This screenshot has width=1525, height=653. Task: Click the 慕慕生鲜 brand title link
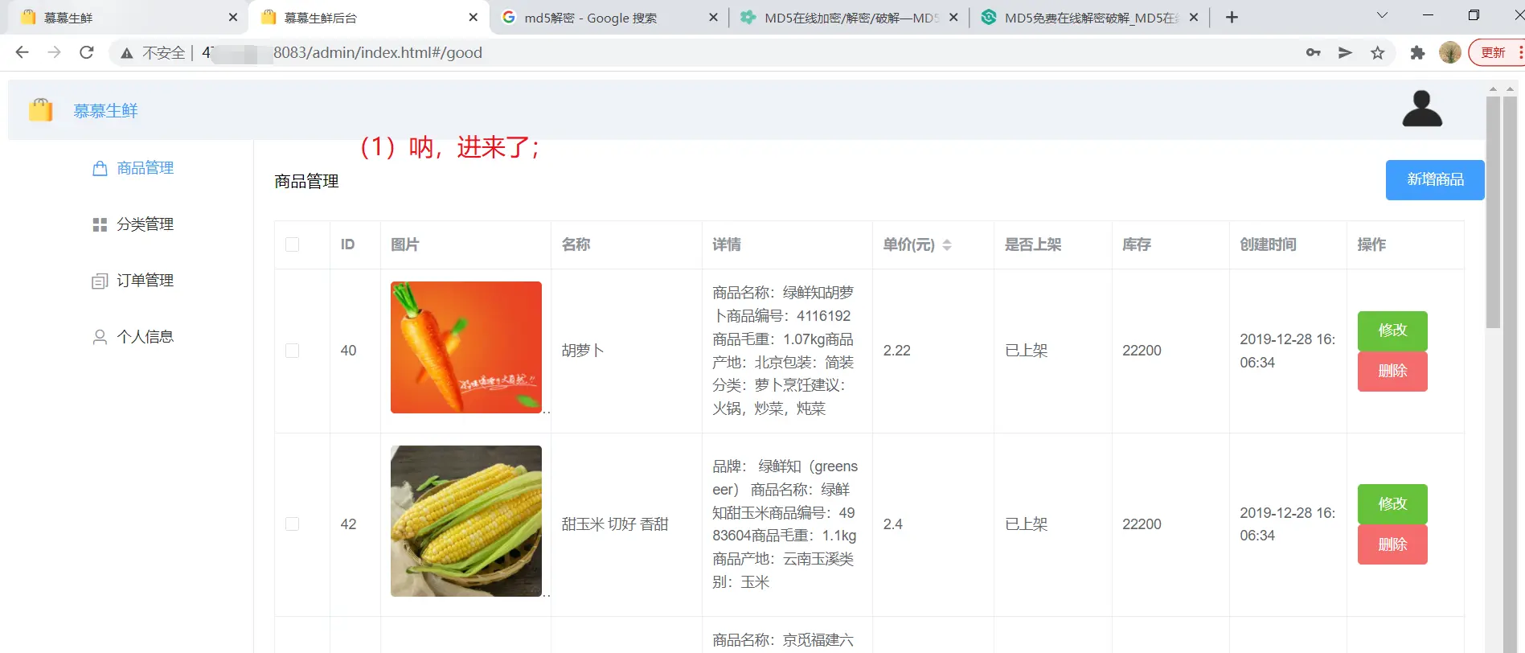(105, 111)
